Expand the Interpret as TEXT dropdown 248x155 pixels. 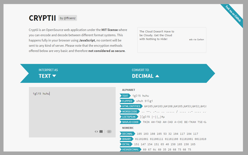(x=47, y=76)
